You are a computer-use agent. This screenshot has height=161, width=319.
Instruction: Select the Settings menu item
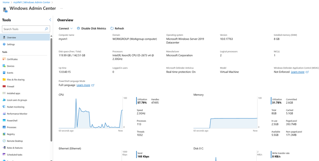tap(25, 44)
